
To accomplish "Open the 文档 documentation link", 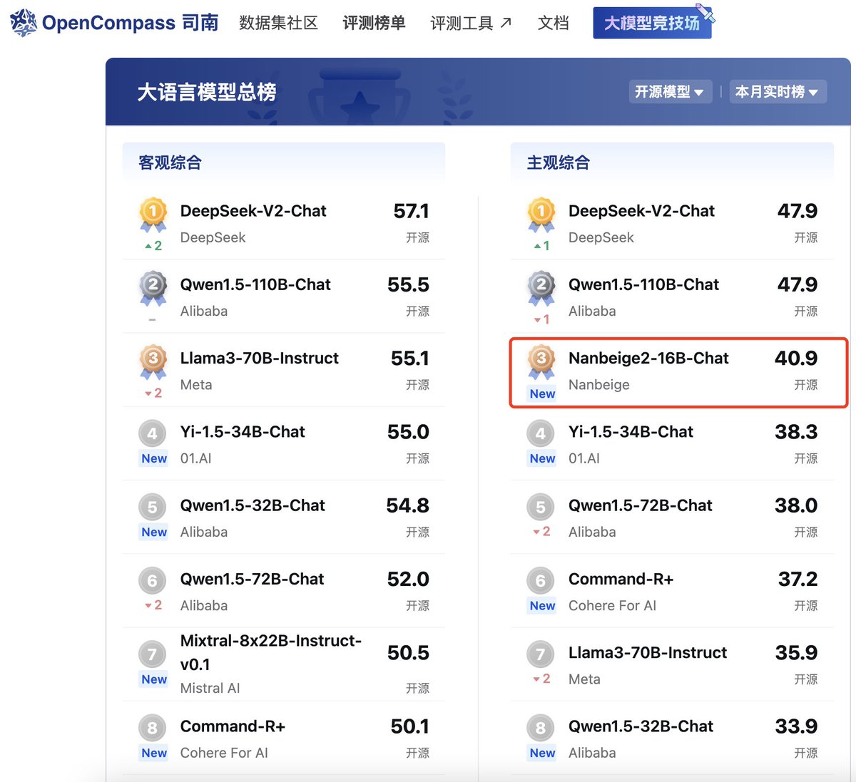I will (x=553, y=22).
